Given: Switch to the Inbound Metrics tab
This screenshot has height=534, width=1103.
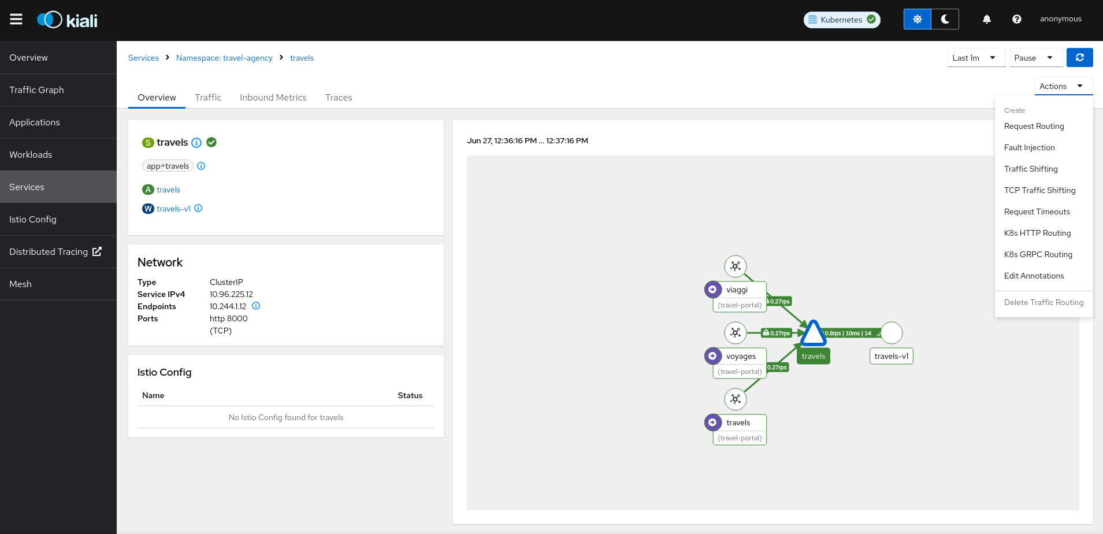Looking at the screenshot, I should 273,97.
